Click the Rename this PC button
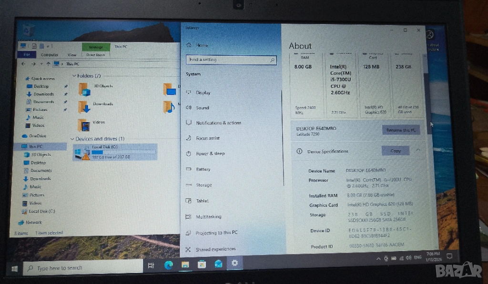The width and height of the screenshot is (488, 284). click(x=401, y=130)
